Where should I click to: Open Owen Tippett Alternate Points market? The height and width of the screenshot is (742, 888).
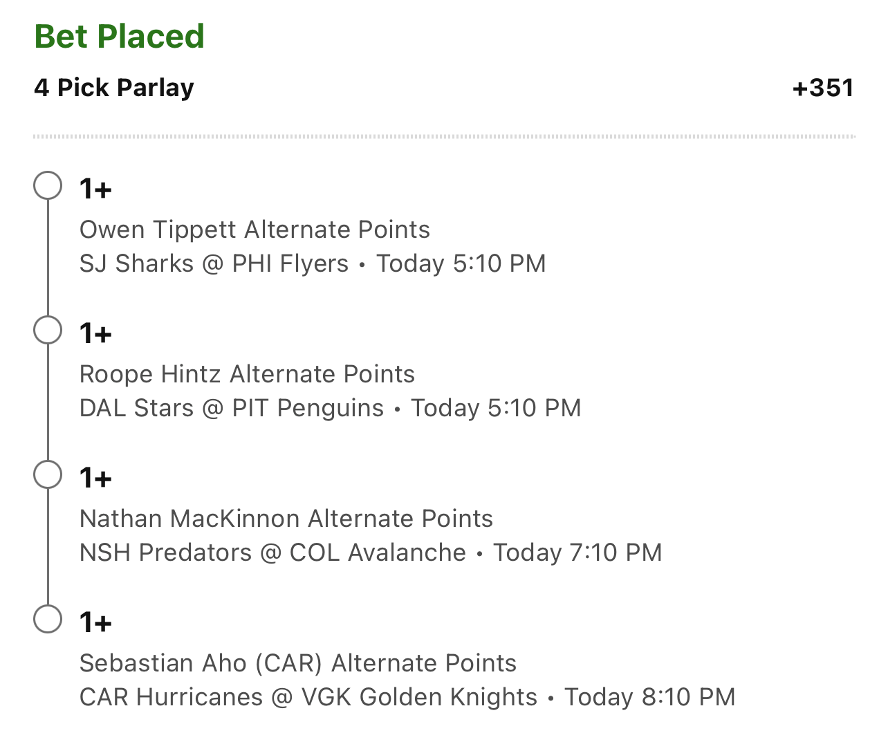click(x=255, y=230)
